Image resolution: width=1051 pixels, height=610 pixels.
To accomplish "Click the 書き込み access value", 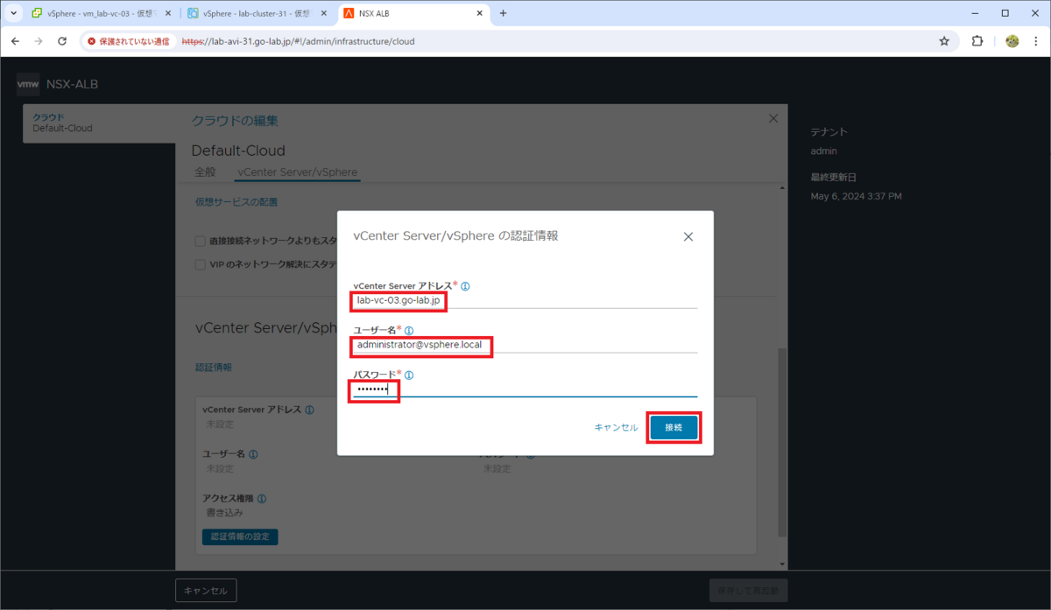I will pyautogui.click(x=222, y=513).
